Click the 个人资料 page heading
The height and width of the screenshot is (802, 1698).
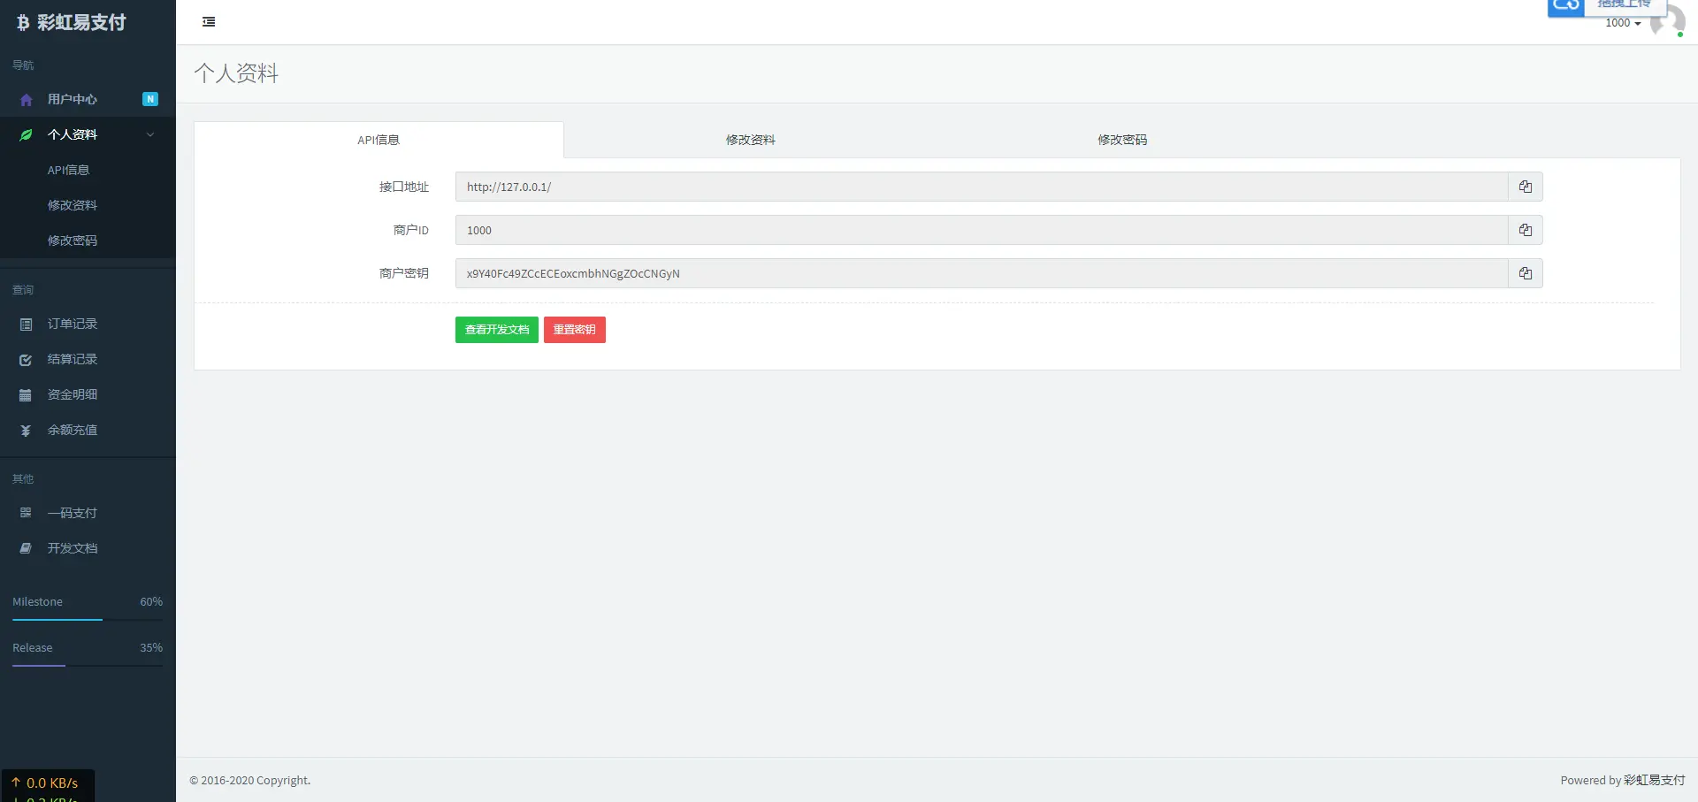click(x=236, y=73)
